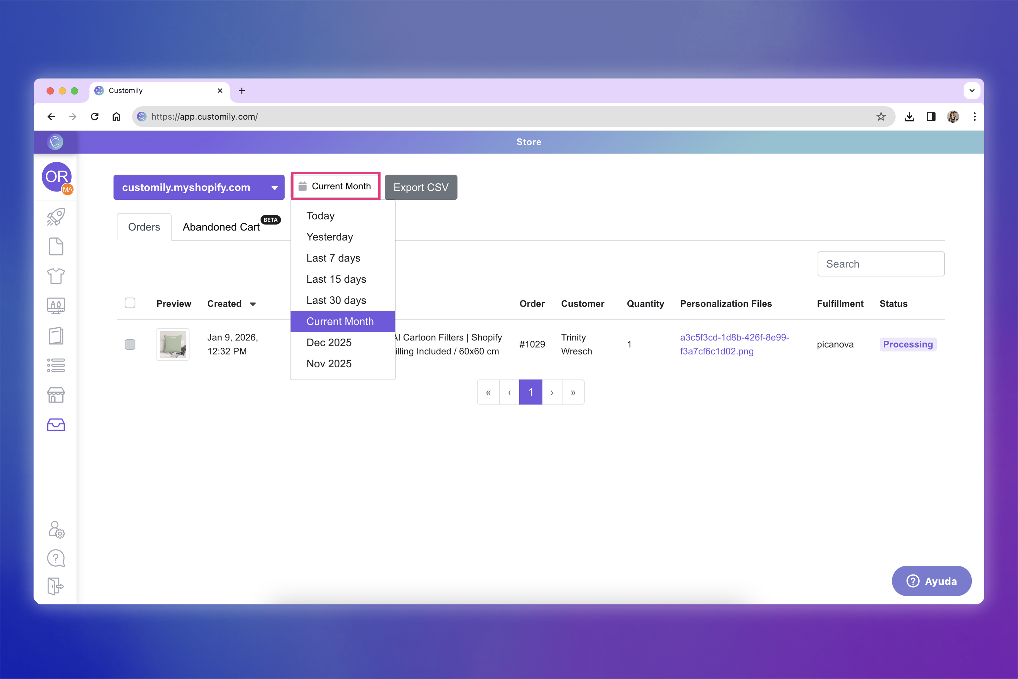Select Last 7 days from menu
Image resolution: width=1018 pixels, height=679 pixels.
click(x=333, y=258)
